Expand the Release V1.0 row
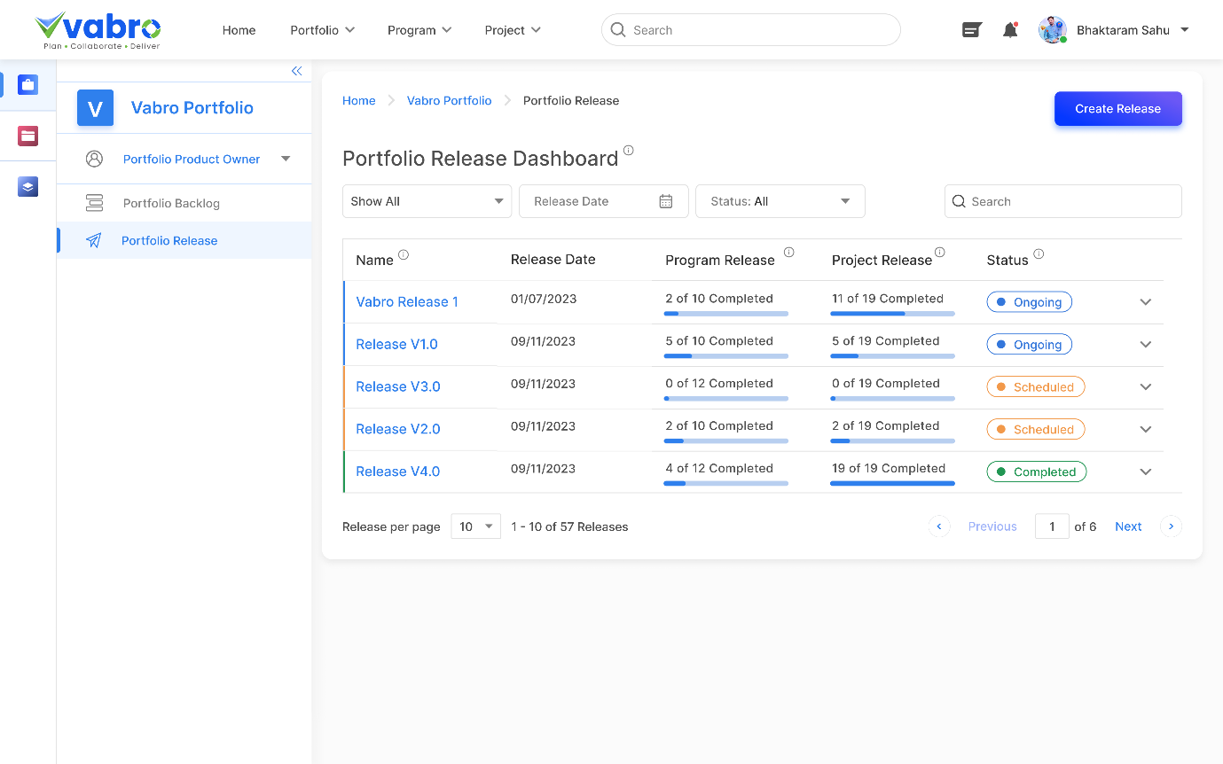The height and width of the screenshot is (764, 1223). [x=1146, y=345]
